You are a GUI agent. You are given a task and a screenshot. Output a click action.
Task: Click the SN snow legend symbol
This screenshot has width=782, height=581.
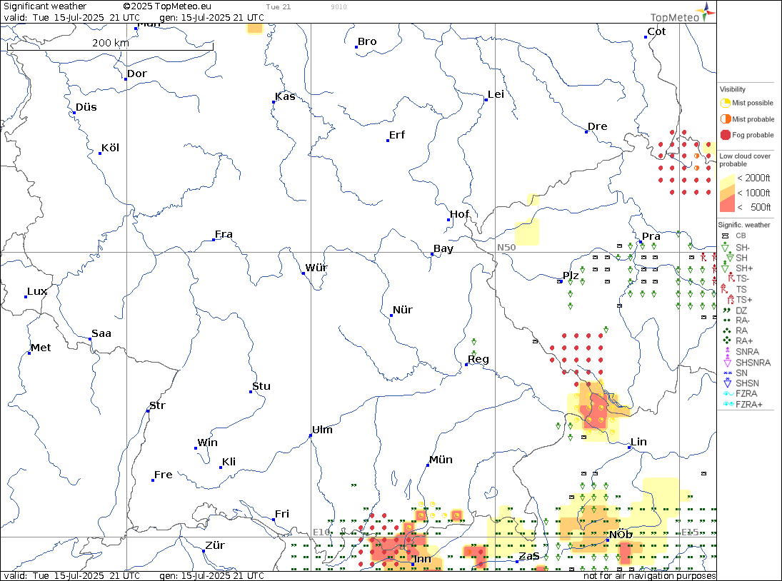[727, 373]
